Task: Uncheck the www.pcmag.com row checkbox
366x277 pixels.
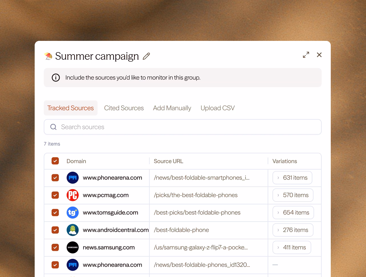Action: (55, 195)
